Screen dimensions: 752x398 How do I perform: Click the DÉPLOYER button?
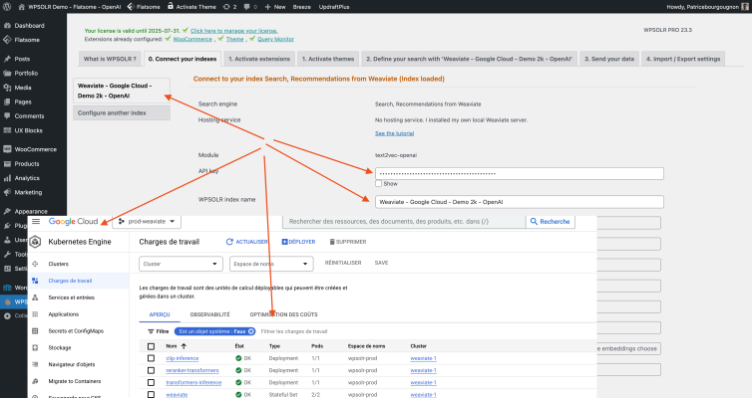click(298, 242)
